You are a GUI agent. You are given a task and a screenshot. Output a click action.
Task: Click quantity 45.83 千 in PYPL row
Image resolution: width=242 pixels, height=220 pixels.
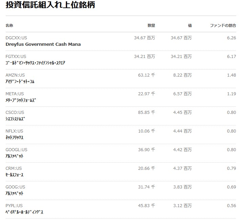point(146,206)
